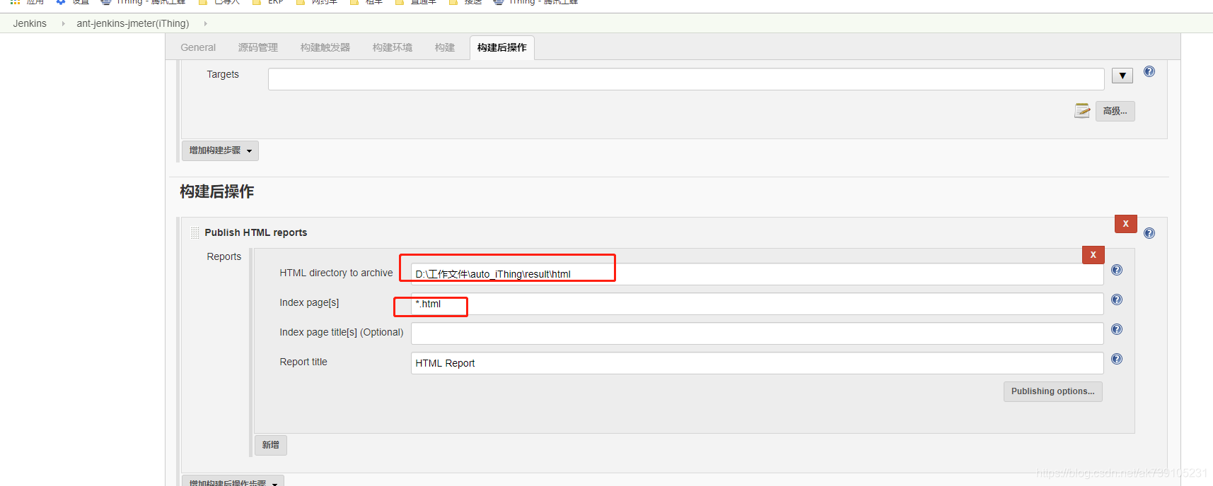Screen dimensions: 1213x486
Task: Open help for Index page[s] field
Action: 1117,300
